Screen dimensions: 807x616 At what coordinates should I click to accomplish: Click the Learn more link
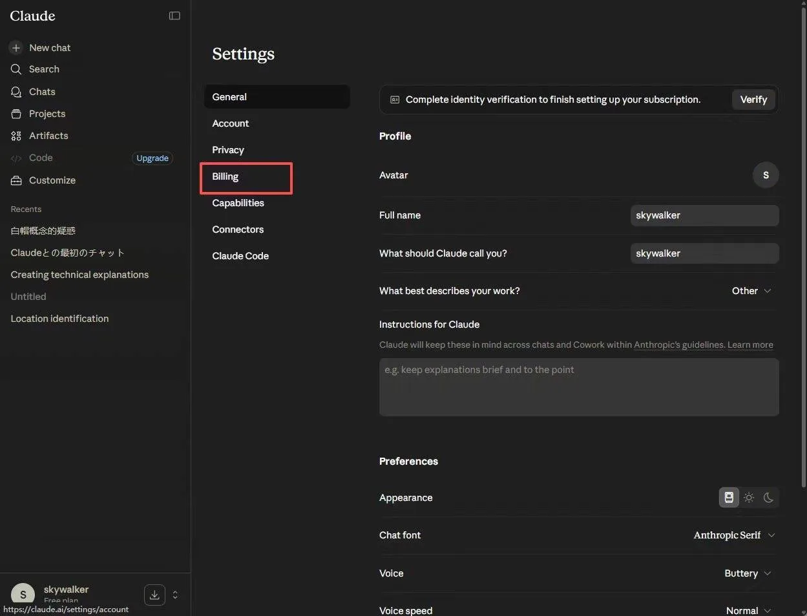click(x=750, y=345)
